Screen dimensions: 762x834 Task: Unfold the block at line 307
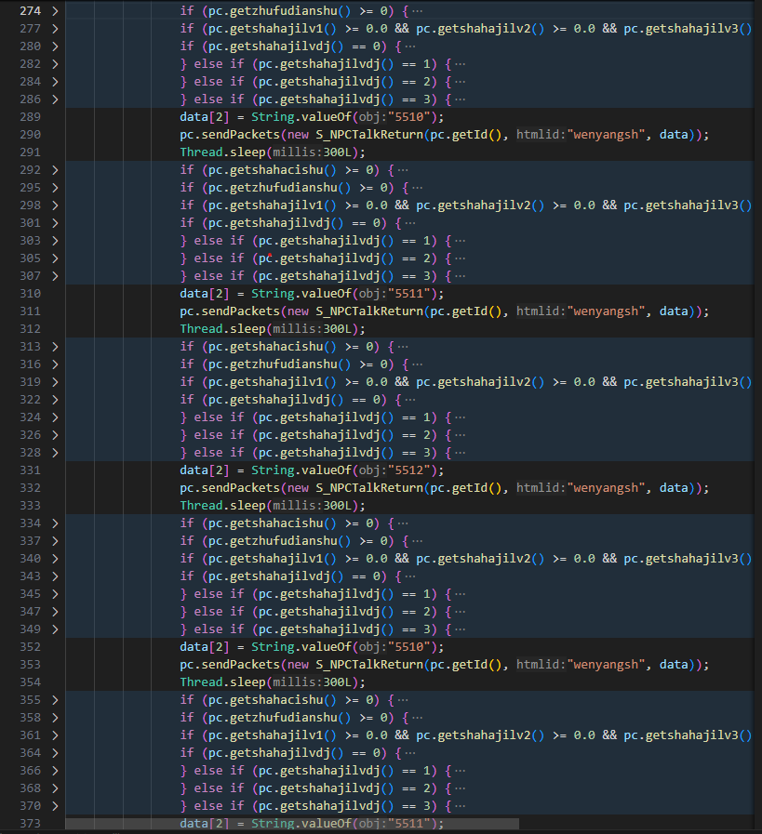click(x=55, y=276)
